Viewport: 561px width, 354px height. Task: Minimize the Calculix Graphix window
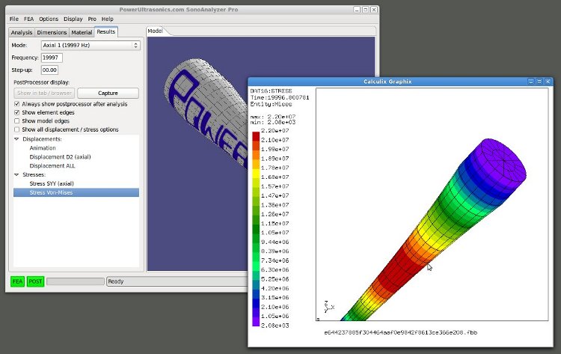[531, 82]
